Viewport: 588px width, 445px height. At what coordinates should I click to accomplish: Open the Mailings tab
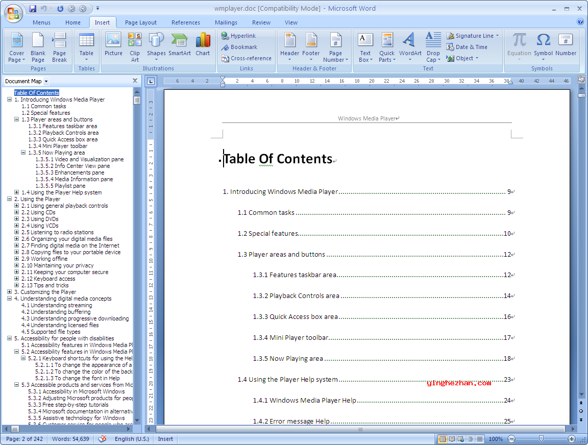click(x=226, y=22)
